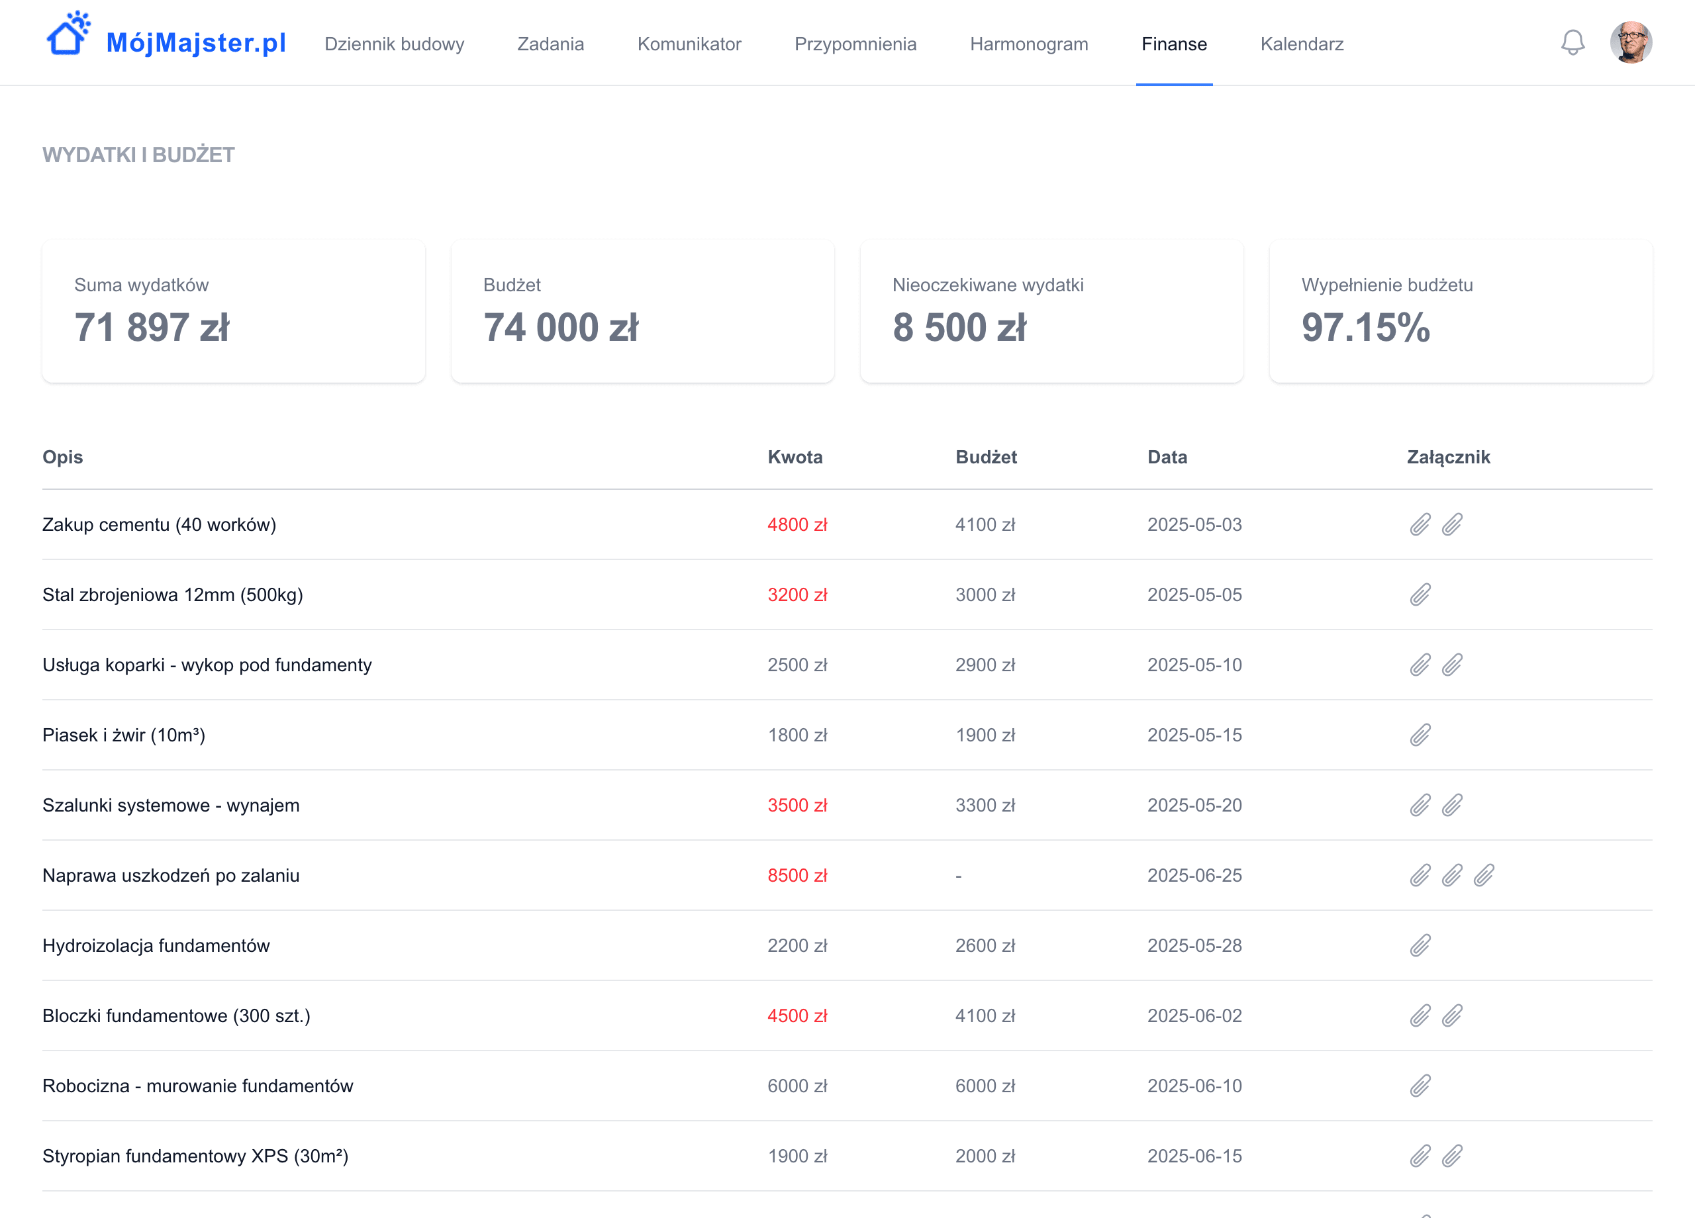Go to the Harmonogram tab

pos(1028,44)
